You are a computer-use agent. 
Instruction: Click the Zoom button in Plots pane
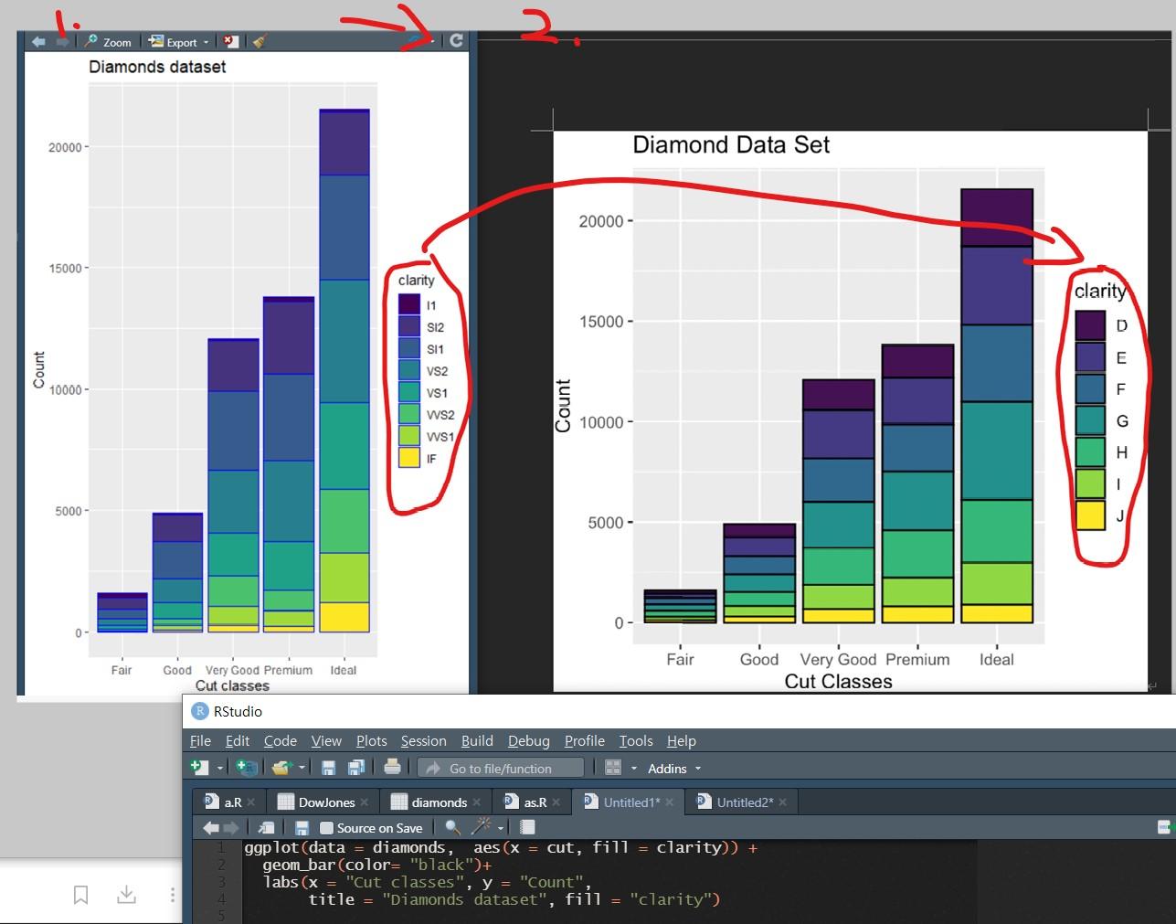pyautogui.click(x=108, y=41)
